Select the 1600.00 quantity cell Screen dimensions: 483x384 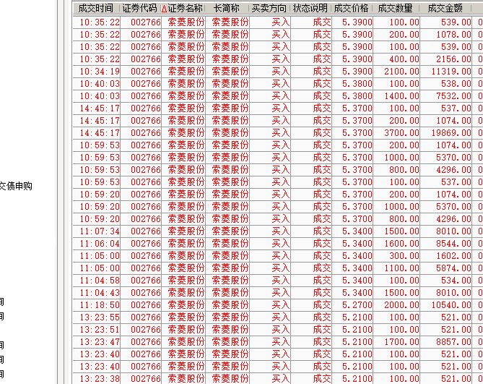[x=396, y=244]
